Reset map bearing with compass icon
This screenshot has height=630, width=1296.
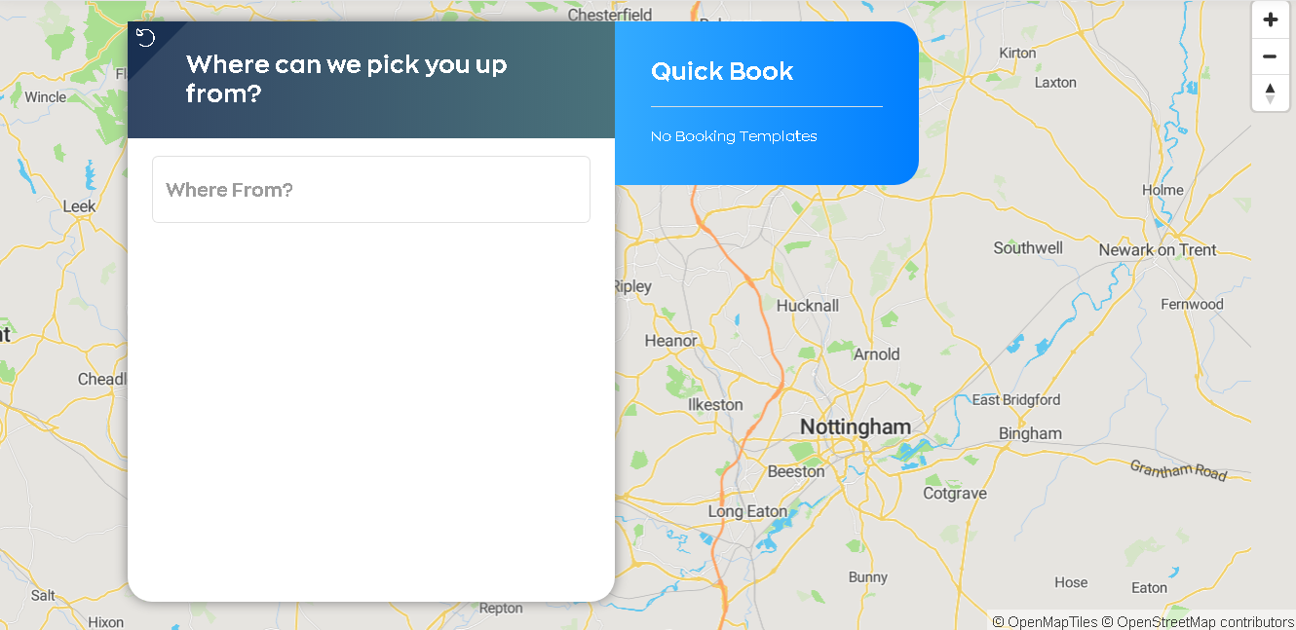click(1270, 93)
